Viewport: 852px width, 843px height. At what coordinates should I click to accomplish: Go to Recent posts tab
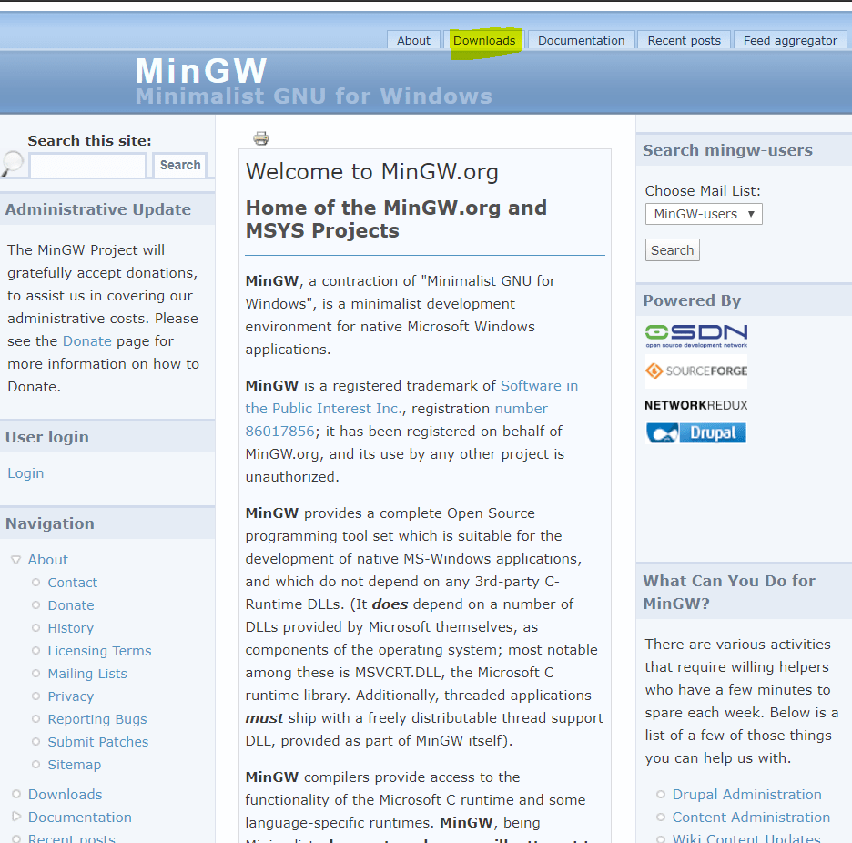684,41
